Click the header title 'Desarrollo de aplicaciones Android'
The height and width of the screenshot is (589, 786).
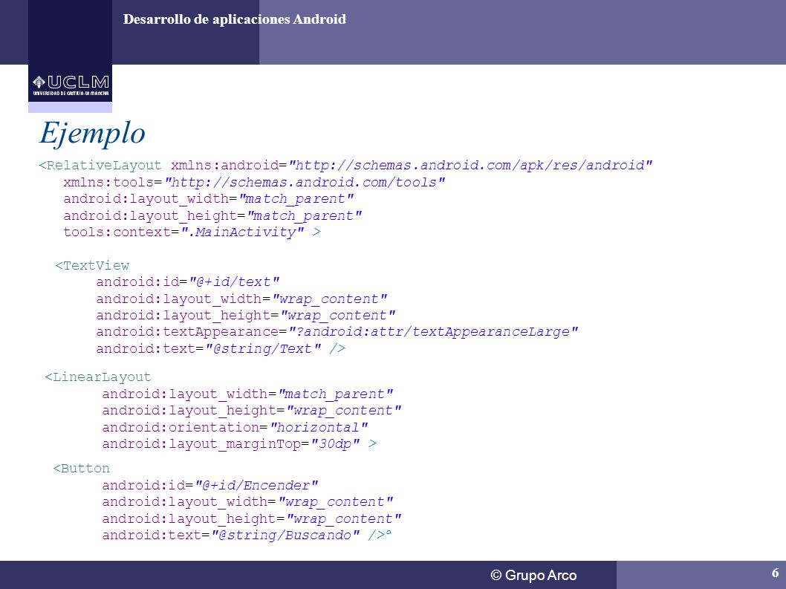click(x=235, y=19)
